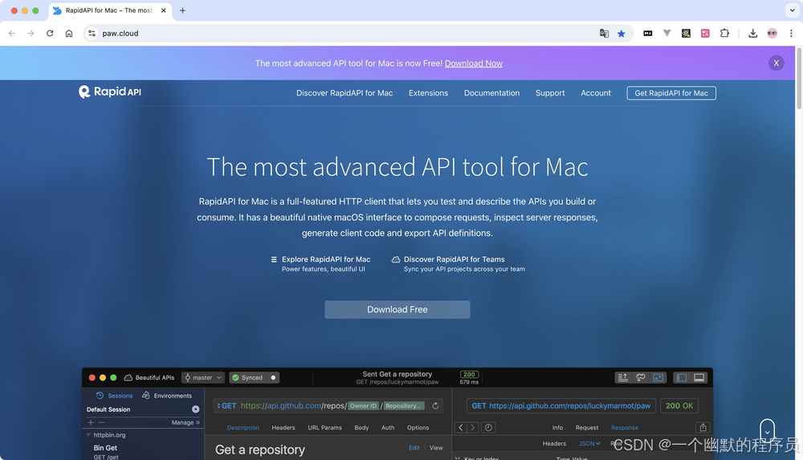
Task: Click the translate page icon in address bar
Action: coord(604,33)
